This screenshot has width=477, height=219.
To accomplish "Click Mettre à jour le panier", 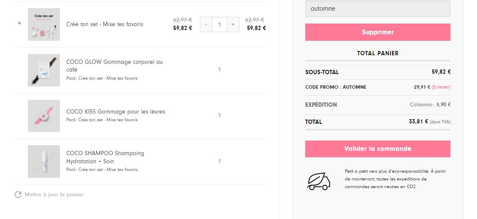I will click(x=54, y=195).
